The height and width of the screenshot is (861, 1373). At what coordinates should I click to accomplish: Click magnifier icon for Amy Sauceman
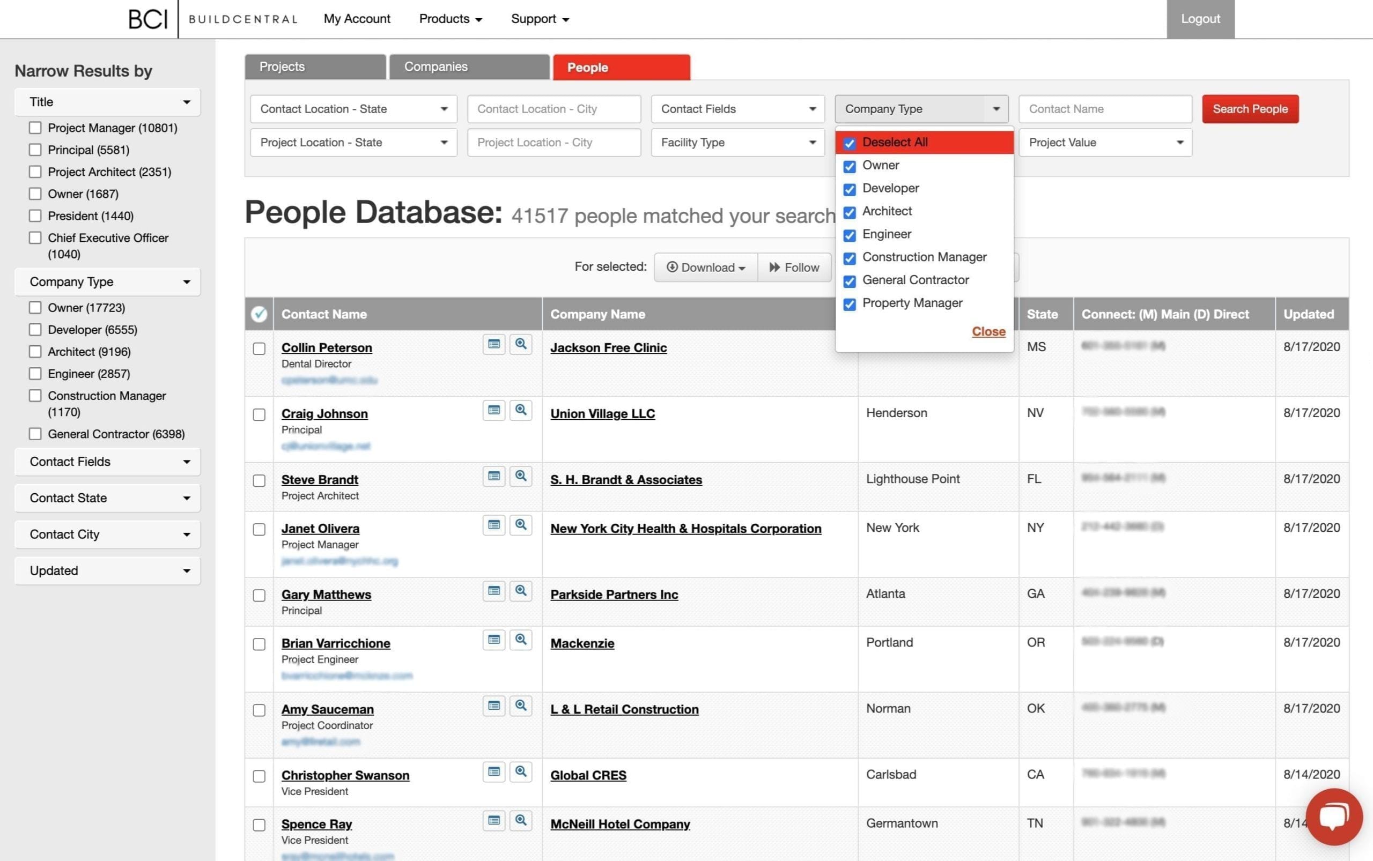(x=521, y=706)
